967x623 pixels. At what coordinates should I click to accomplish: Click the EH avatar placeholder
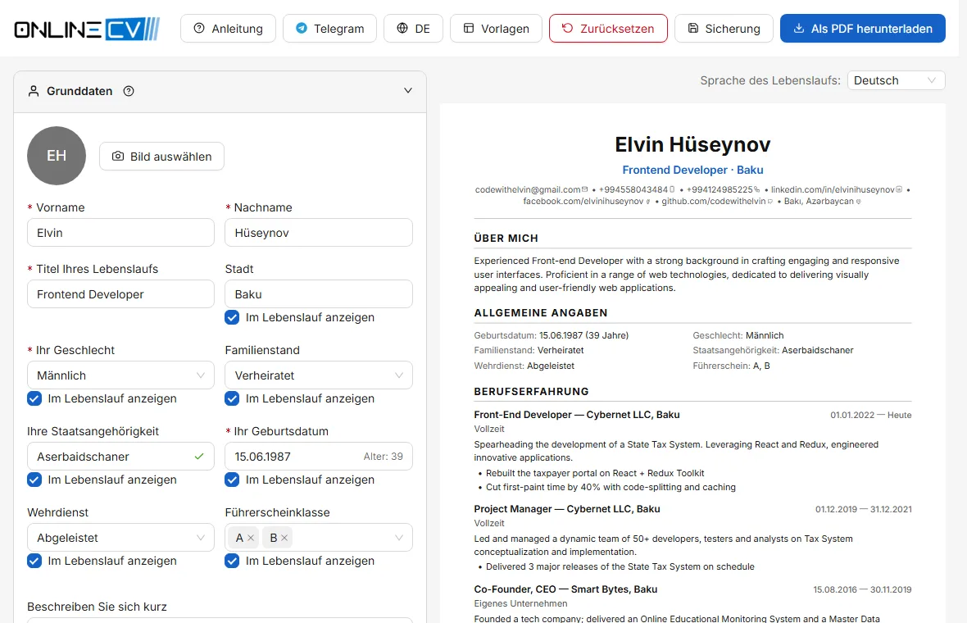57,156
